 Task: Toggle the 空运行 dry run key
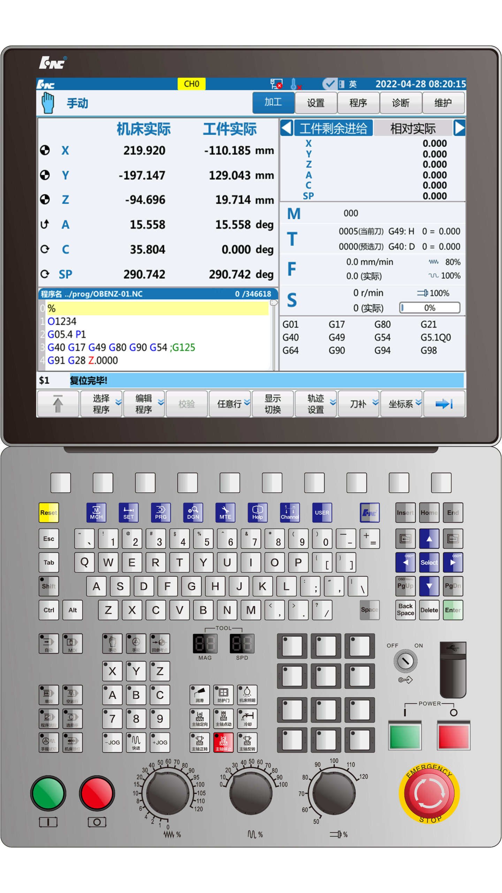pos(73,695)
